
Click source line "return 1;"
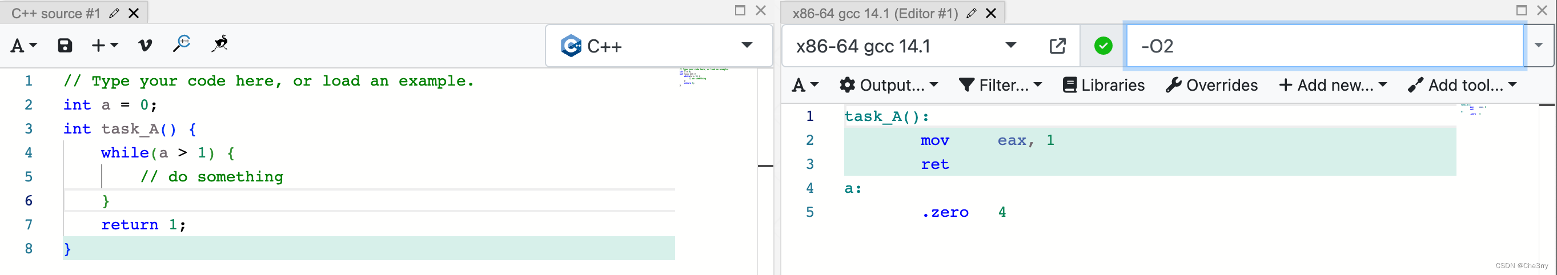point(143,224)
